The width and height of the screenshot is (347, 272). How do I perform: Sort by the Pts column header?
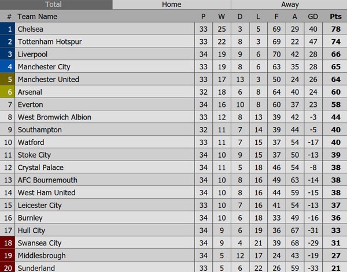click(335, 17)
